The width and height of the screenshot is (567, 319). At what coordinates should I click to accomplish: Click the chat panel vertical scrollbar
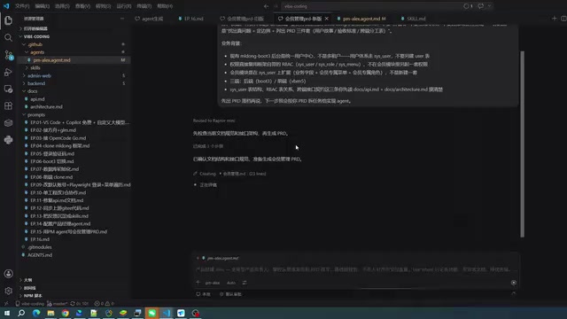tap(522, 144)
